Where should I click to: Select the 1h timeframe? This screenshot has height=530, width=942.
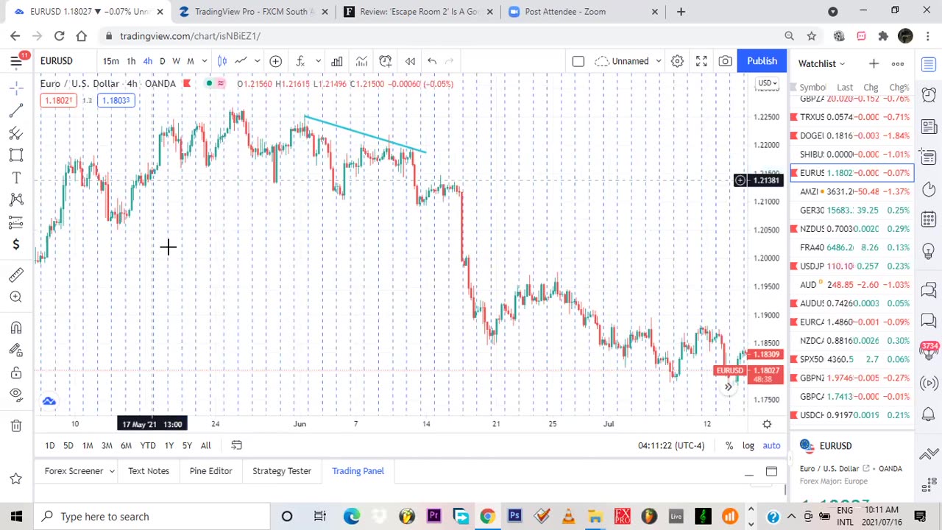[131, 61]
